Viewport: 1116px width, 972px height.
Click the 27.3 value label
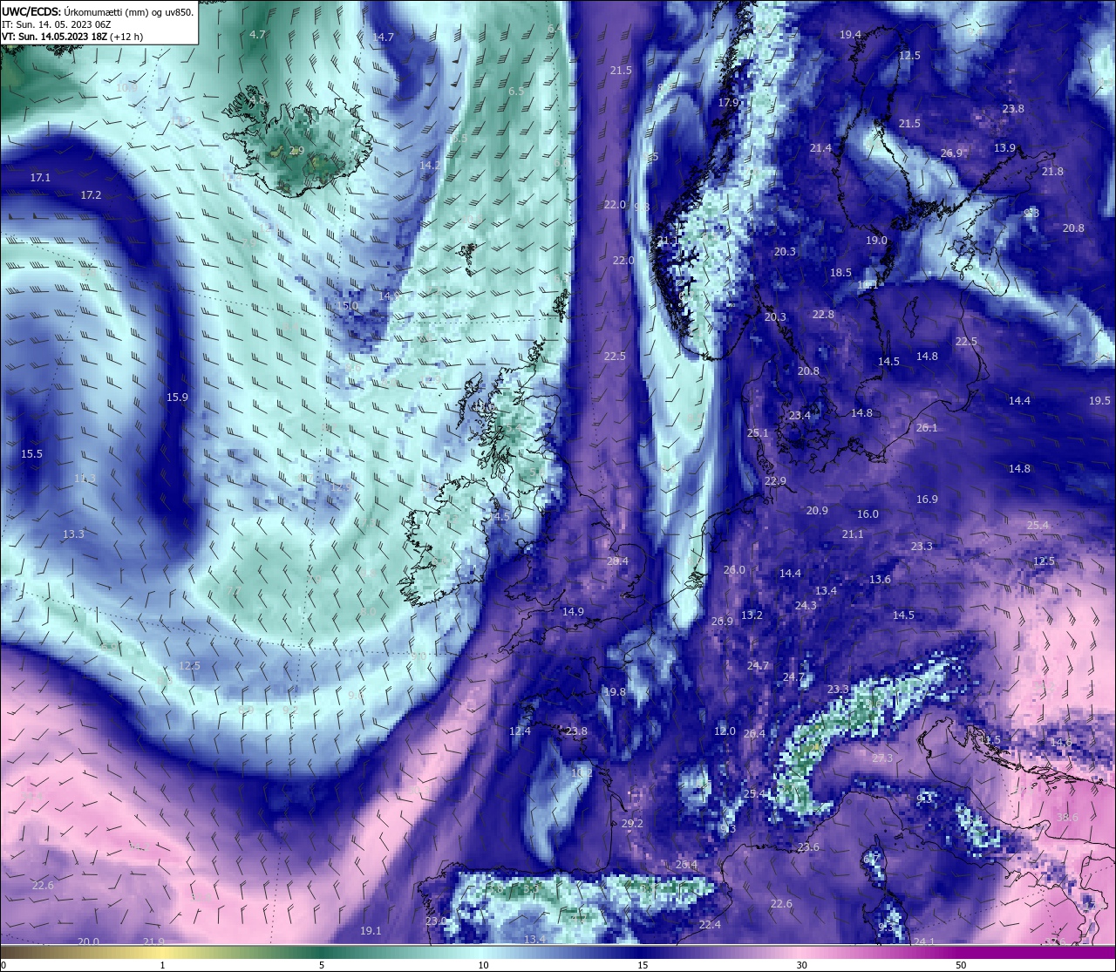[882, 758]
